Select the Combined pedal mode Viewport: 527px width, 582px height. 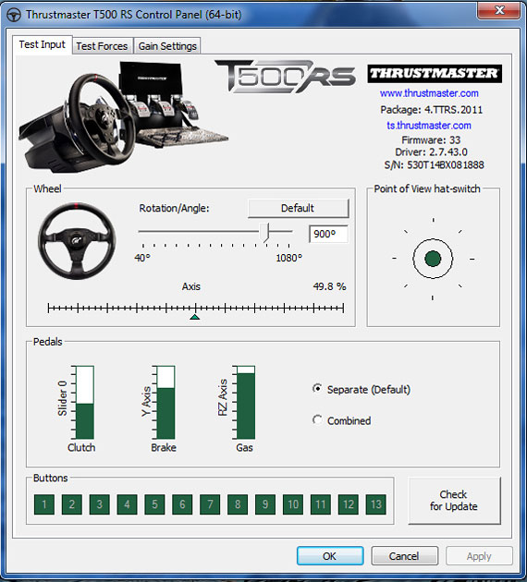pyautogui.click(x=342, y=420)
